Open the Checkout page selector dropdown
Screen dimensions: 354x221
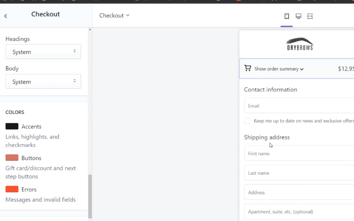114,15
